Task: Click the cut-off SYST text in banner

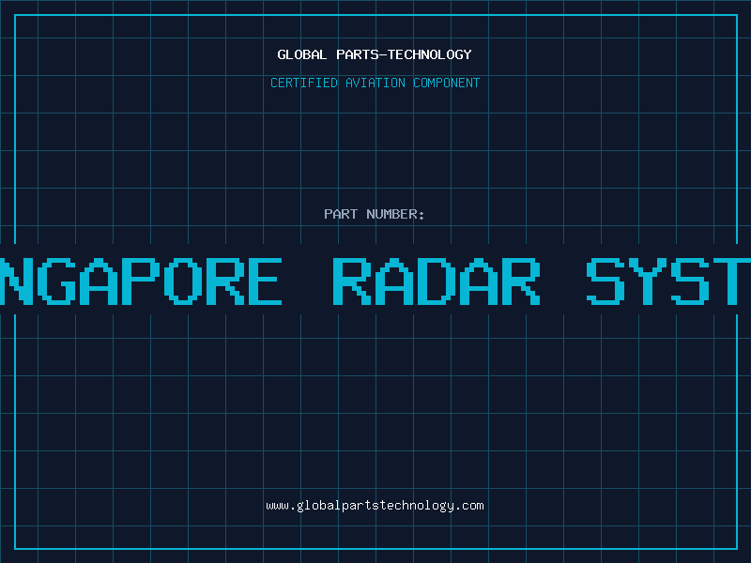Action: coord(668,281)
